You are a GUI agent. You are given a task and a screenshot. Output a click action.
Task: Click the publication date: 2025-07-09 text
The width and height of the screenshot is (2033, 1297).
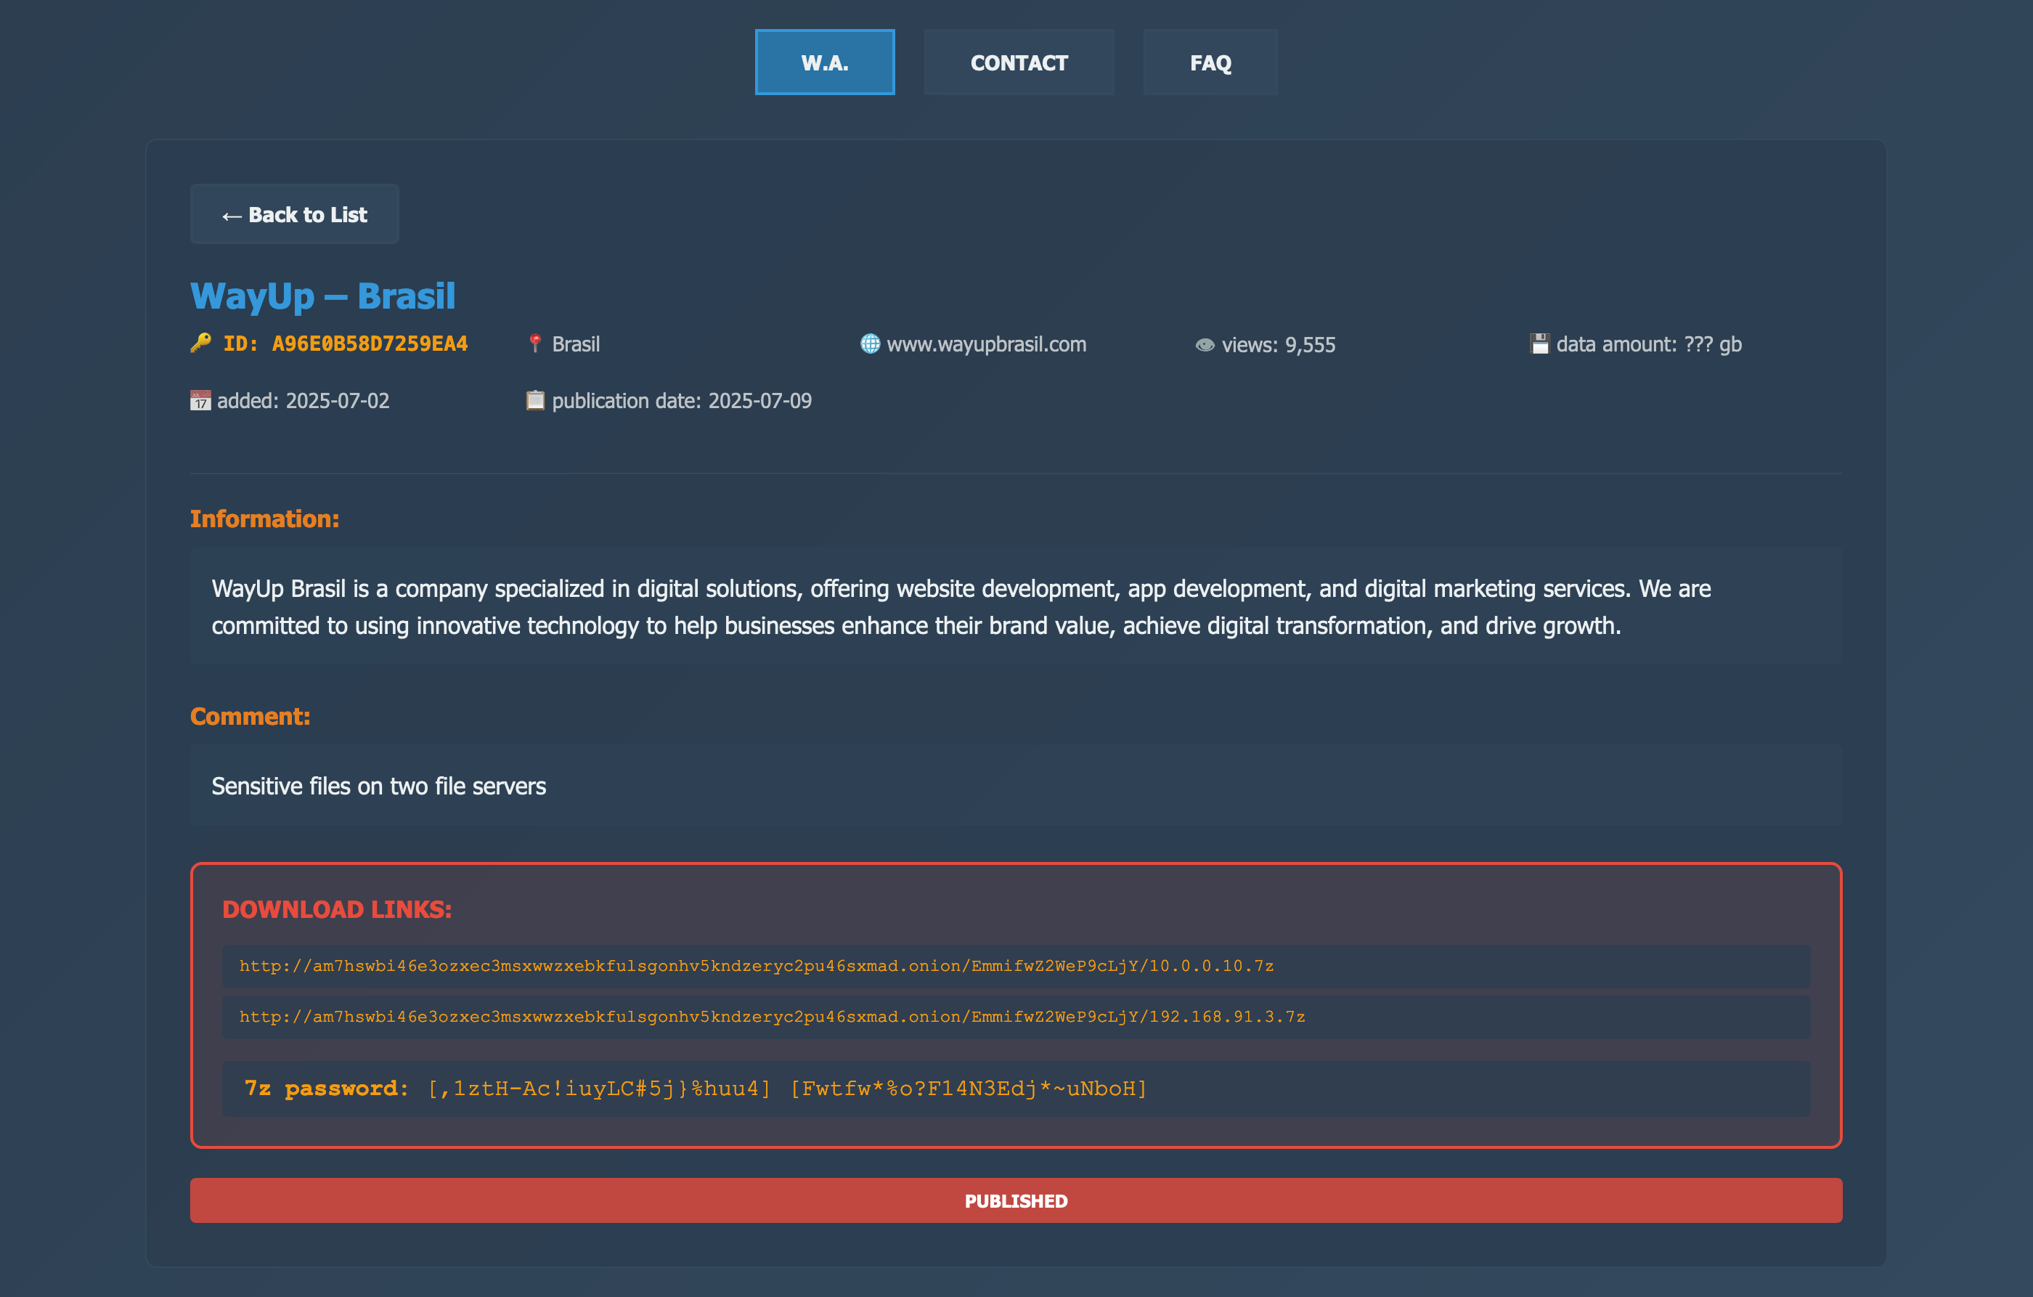tap(681, 400)
